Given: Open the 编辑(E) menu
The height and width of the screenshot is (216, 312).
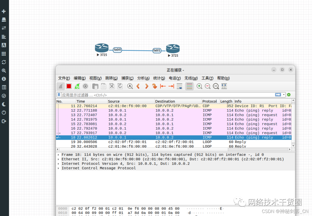Looking at the screenshot, I should (x=80, y=78).
